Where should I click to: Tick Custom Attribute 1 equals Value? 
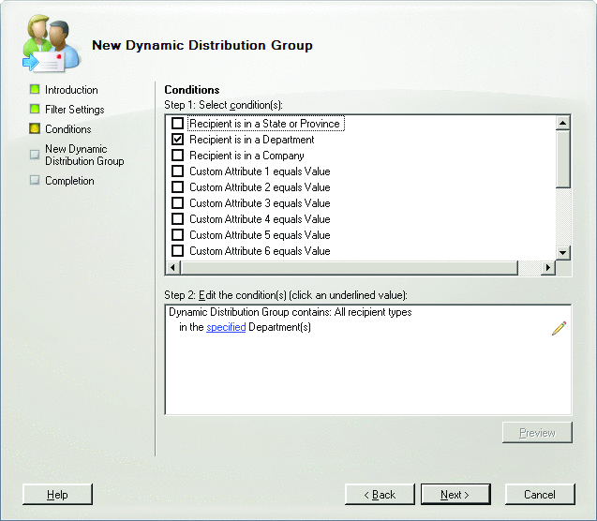click(x=177, y=171)
